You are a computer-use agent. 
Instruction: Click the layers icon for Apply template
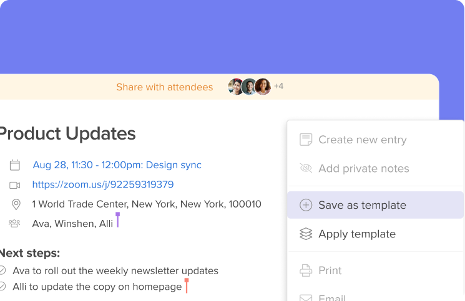pyautogui.click(x=306, y=234)
